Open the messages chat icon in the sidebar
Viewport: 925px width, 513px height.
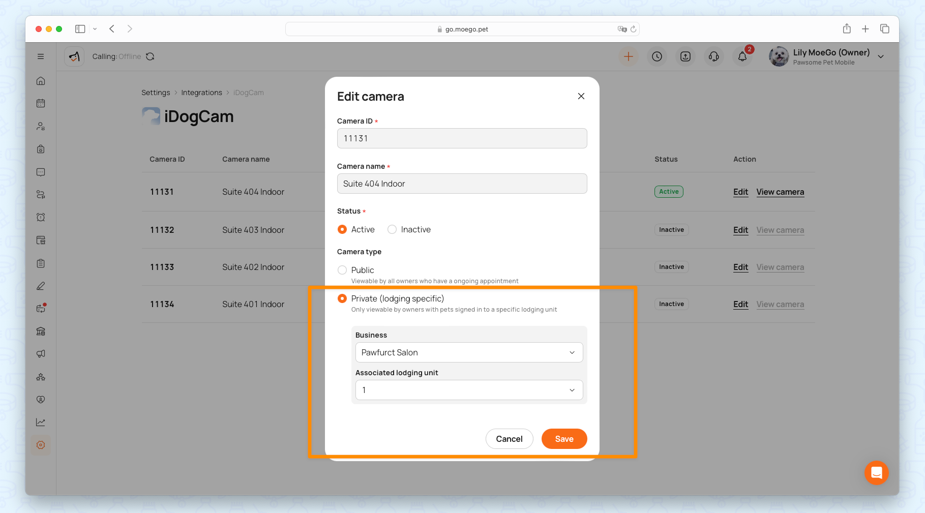point(41,172)
